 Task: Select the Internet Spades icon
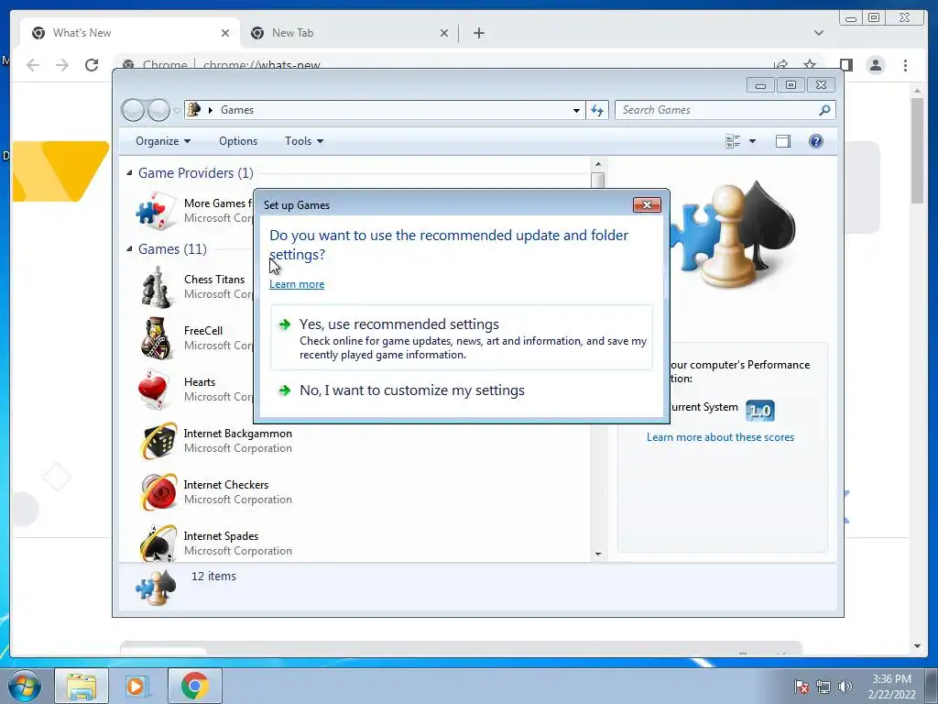tap(158, 543)
